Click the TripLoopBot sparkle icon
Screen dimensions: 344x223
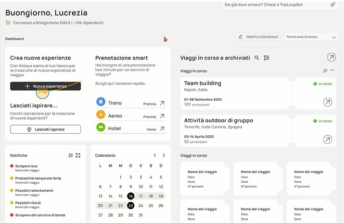click(333, 5)
